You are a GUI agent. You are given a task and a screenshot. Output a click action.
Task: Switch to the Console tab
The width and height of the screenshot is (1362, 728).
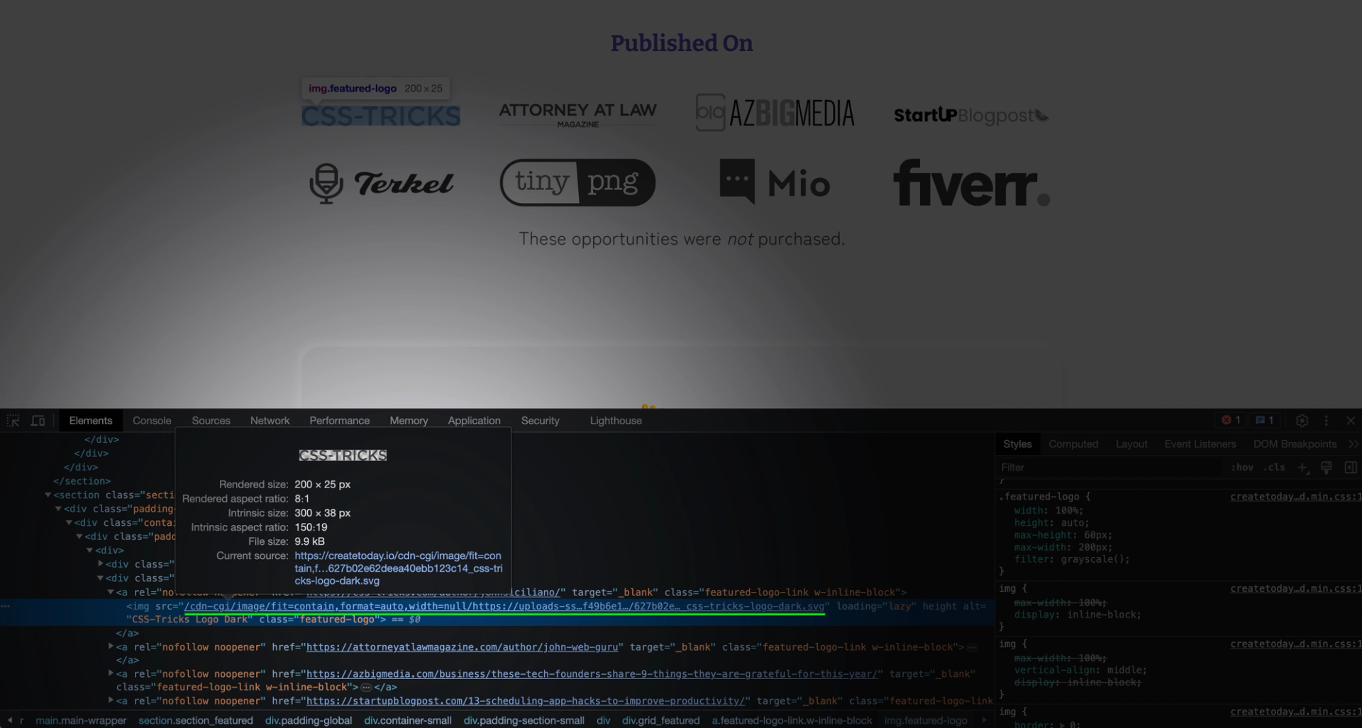152,421
